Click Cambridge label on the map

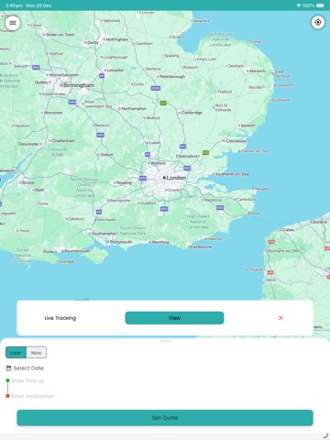(192, 113)
